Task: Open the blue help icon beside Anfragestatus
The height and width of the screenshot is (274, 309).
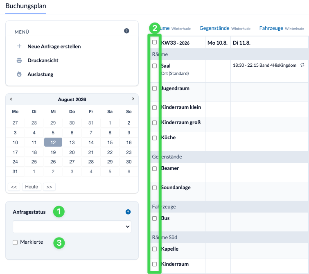Action: coord(128,212)
